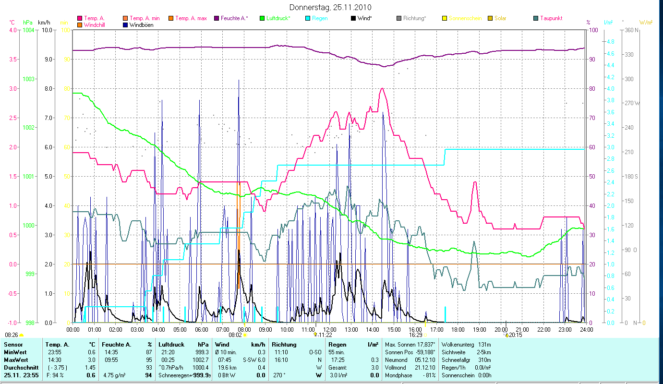
Task: Click the Max. Sonnen 17,837° entry
Action: 410,345
